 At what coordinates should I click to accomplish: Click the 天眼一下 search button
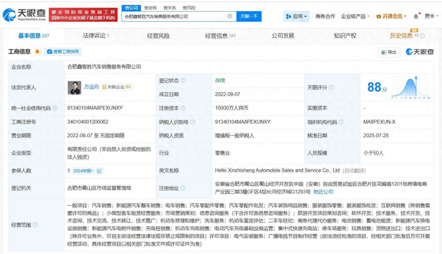pos(249,16)
